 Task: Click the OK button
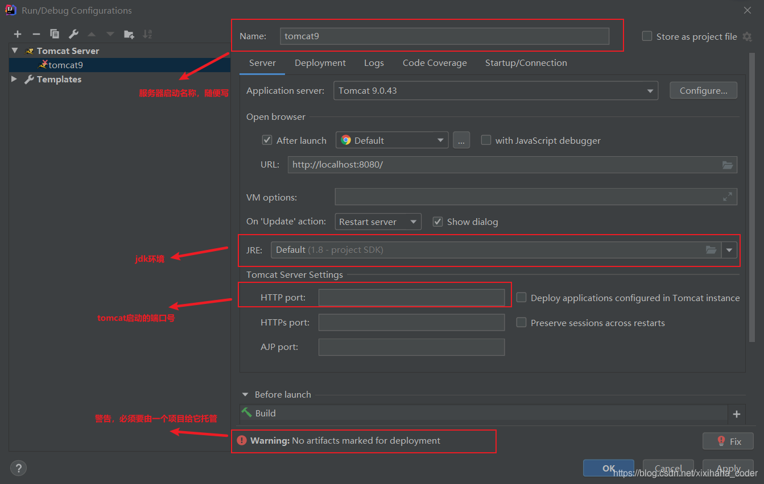(x=609, y=468)
